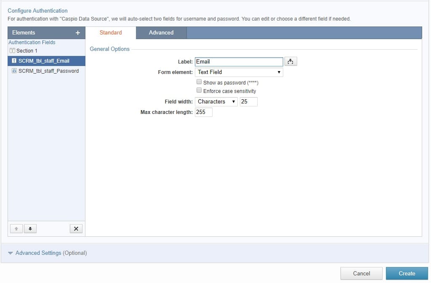Viewport: 431px width, 283px height.
Task: Move element down with arrow button
Action: tap(30, 229)
